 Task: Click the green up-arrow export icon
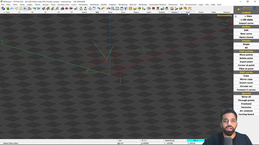pos(81,8)
